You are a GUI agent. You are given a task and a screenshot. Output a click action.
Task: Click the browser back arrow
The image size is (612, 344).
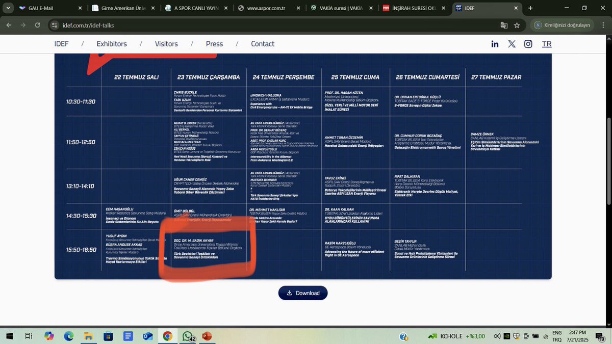(8, 25)
